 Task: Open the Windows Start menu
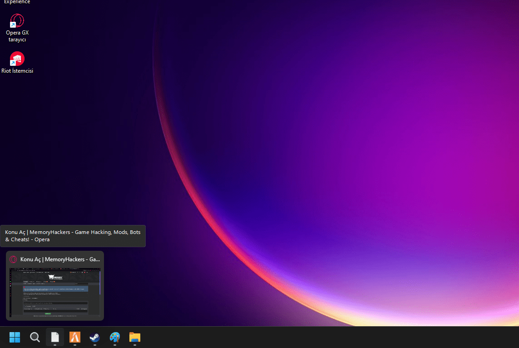click(15, 337)
